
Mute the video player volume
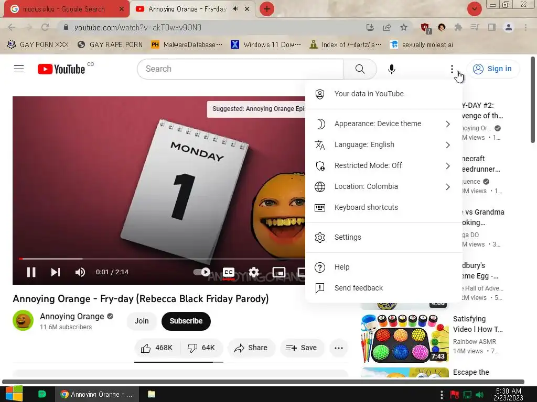pos(80,272)
